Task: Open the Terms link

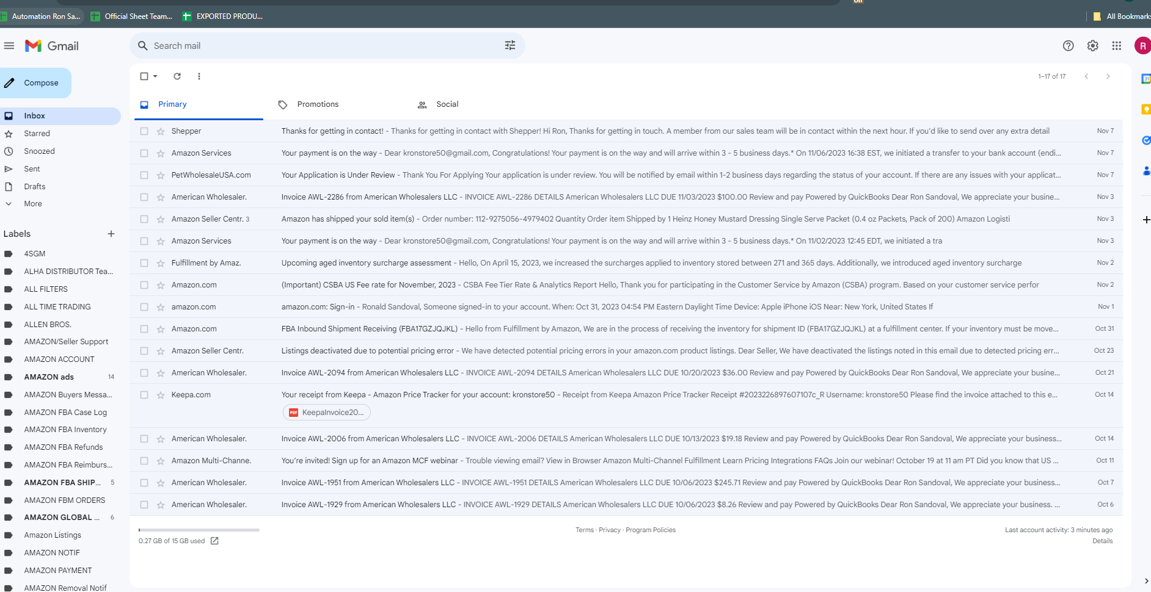Action: (x=585, y=530)
